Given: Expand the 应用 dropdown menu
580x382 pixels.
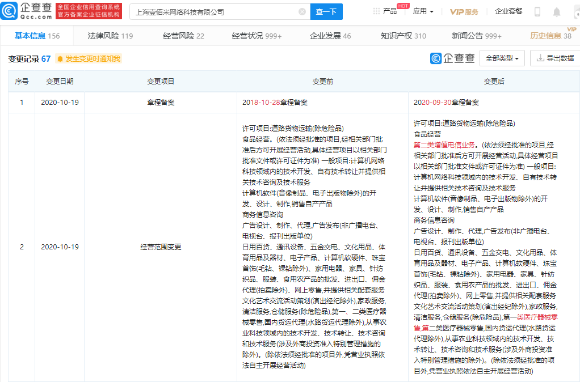Looking at the screenshot, I should coord(423,11).
